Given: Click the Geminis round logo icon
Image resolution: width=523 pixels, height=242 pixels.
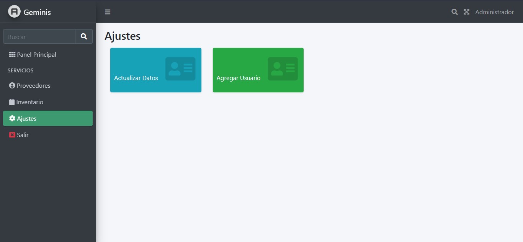Looking at the screenshot, I should tap(14, 12).
